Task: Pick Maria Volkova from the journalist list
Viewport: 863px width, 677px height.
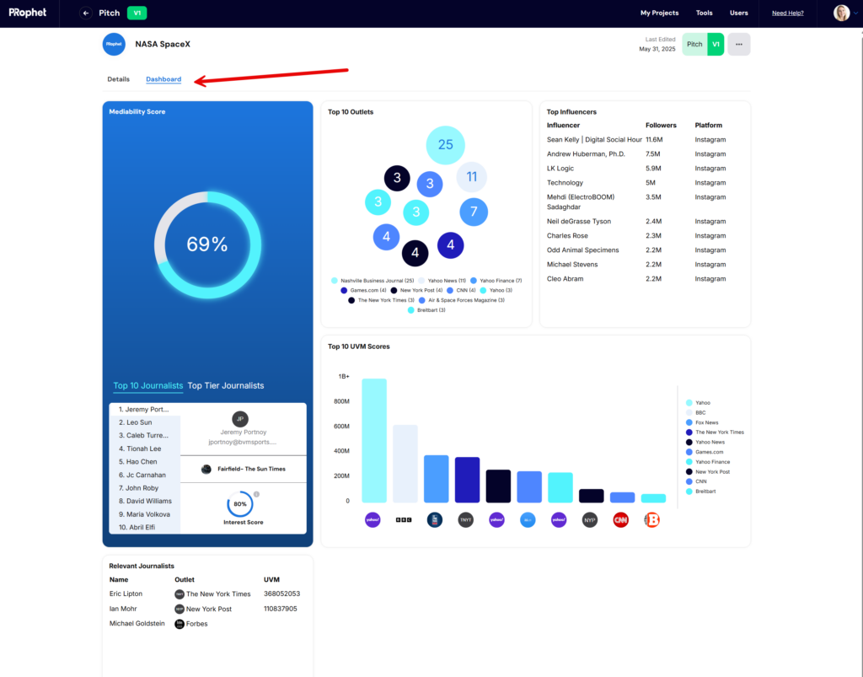Action: pos(145,514)
